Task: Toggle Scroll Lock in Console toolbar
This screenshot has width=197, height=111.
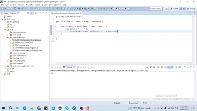Action: tap(162, 67)
